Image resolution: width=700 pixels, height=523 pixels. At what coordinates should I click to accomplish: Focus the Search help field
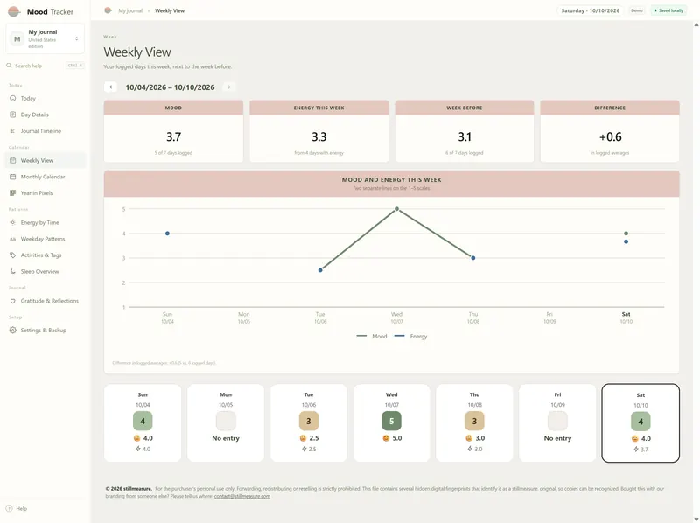coord(45,66)
